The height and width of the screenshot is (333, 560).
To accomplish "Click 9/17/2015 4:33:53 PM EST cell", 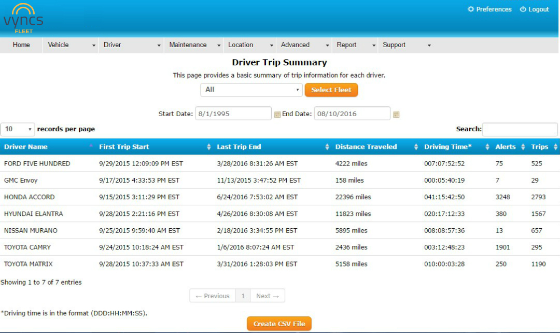I will click(x=139, y=181).
